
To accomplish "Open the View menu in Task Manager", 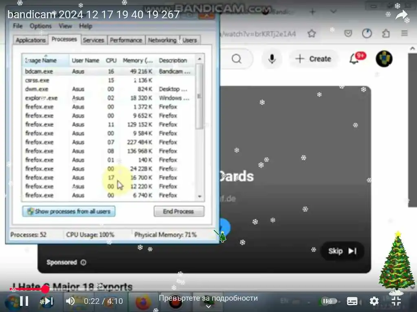I will pyautogui.click(x=65, y=26).
